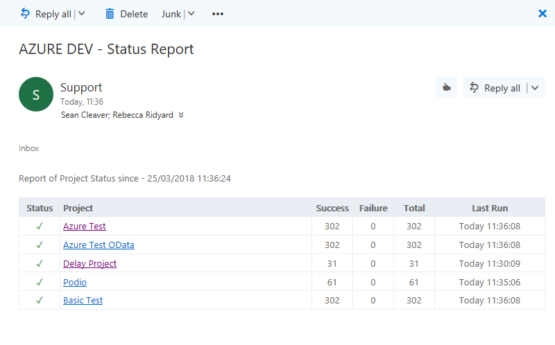The image size is (555, 345).
Task: Click recipient Sean Cleaver
Action: click(85, 115)
